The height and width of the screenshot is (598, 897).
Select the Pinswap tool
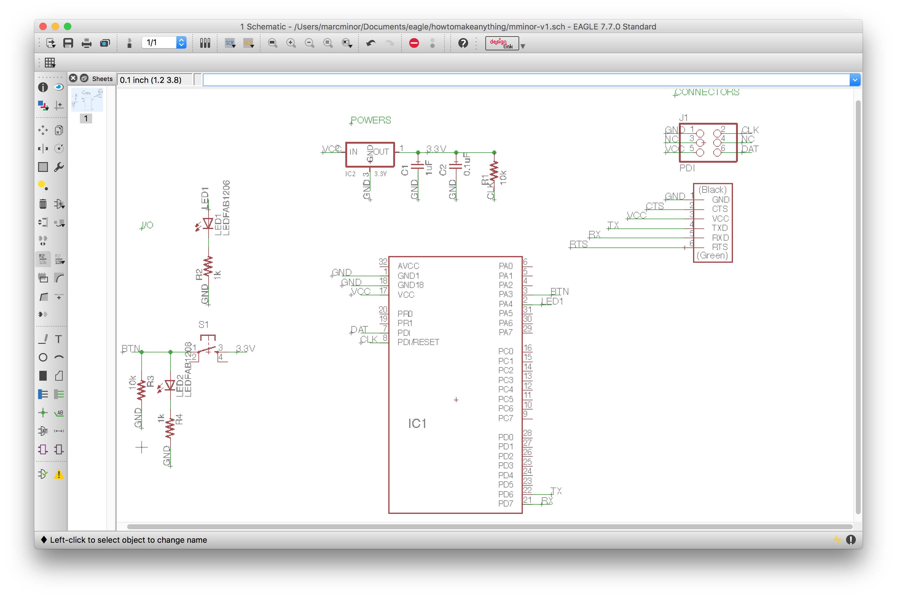(43, 222)
